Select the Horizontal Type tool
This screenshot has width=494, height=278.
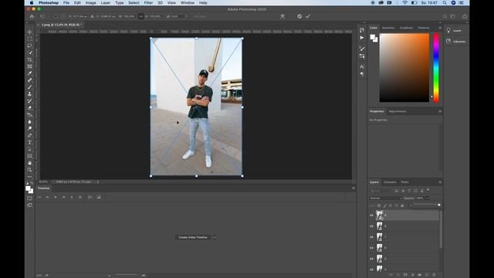(x=29, y=142)
